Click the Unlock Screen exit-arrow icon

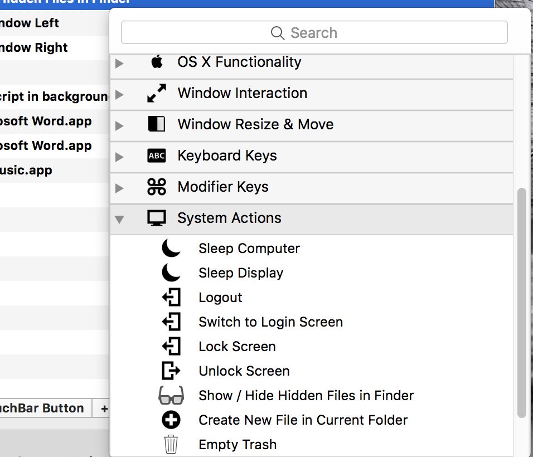pos(171,371)
